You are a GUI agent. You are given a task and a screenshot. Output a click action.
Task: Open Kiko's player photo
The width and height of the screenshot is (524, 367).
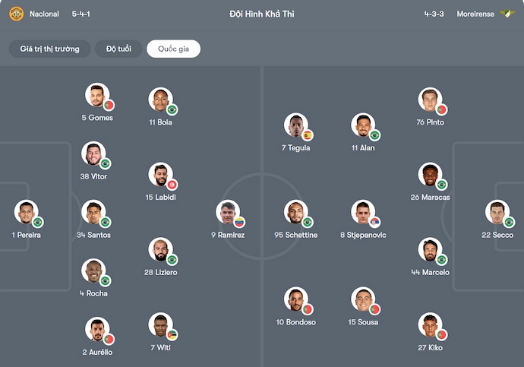(x=429, y=324)
